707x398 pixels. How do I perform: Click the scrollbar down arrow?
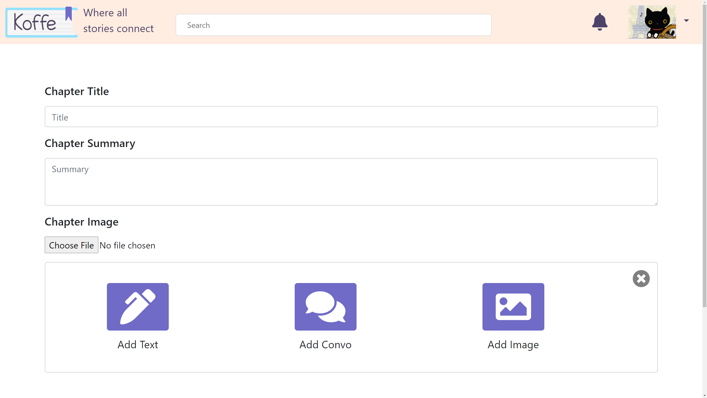705,396
